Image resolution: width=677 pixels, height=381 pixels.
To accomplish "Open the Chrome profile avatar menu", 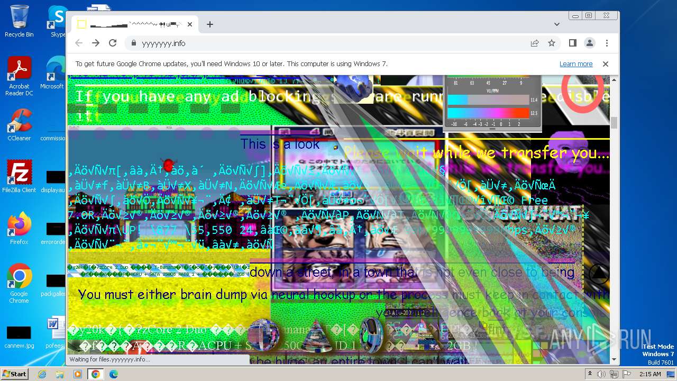I will pyautogui.click(x=589, y=43).
